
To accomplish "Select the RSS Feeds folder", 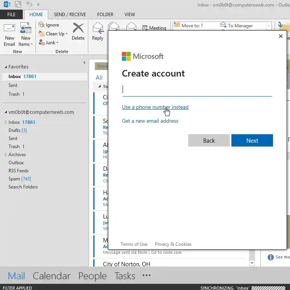I will 19,171.
